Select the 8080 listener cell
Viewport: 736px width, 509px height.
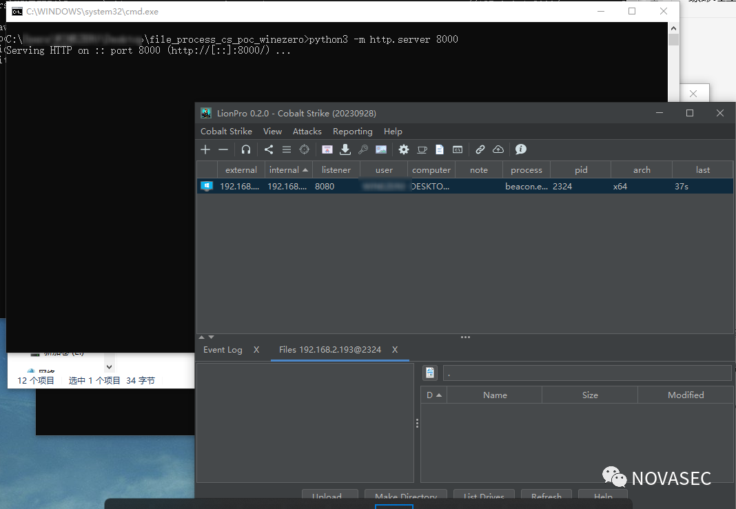click(336, 186)
